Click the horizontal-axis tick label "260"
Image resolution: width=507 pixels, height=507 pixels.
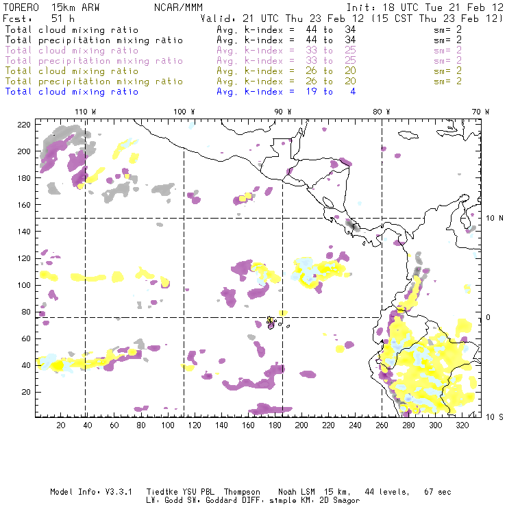[382, 425]
